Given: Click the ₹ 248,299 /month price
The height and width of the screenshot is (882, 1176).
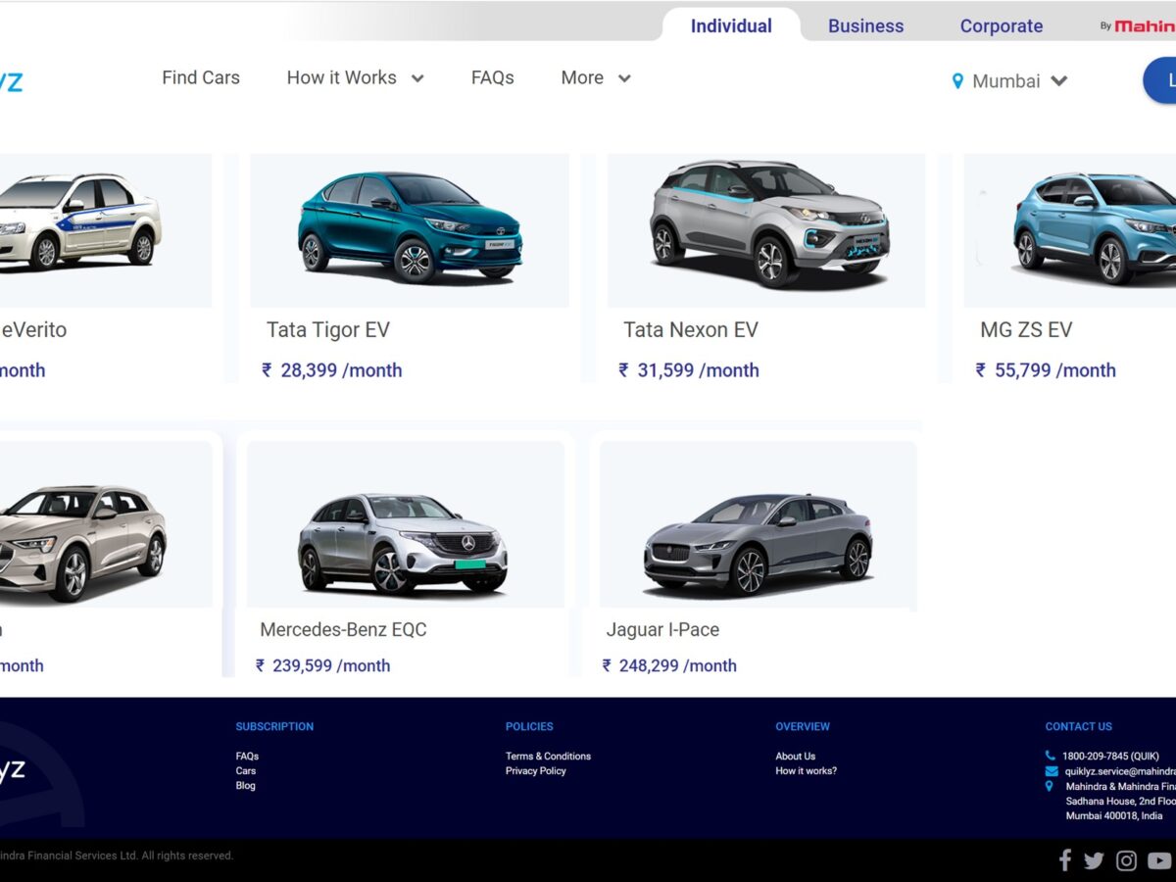Looking at the screenshot, I should (x=670, y=665).
